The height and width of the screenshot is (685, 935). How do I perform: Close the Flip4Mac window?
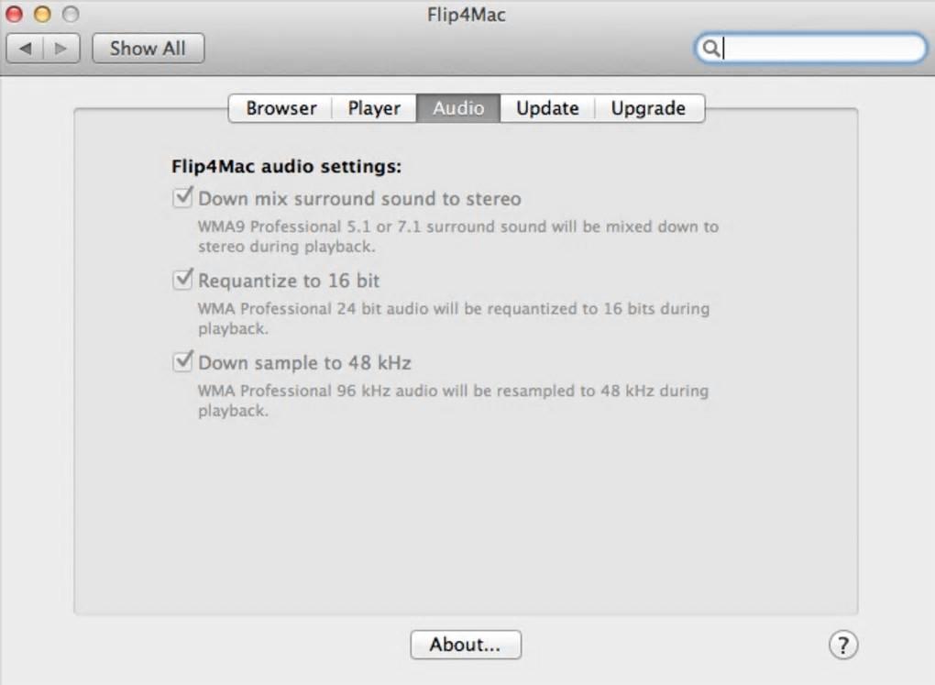(x=15, y=15)
